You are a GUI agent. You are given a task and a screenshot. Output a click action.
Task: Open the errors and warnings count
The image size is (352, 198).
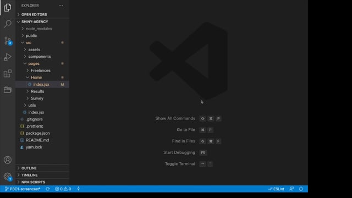(x=63, y=189)
